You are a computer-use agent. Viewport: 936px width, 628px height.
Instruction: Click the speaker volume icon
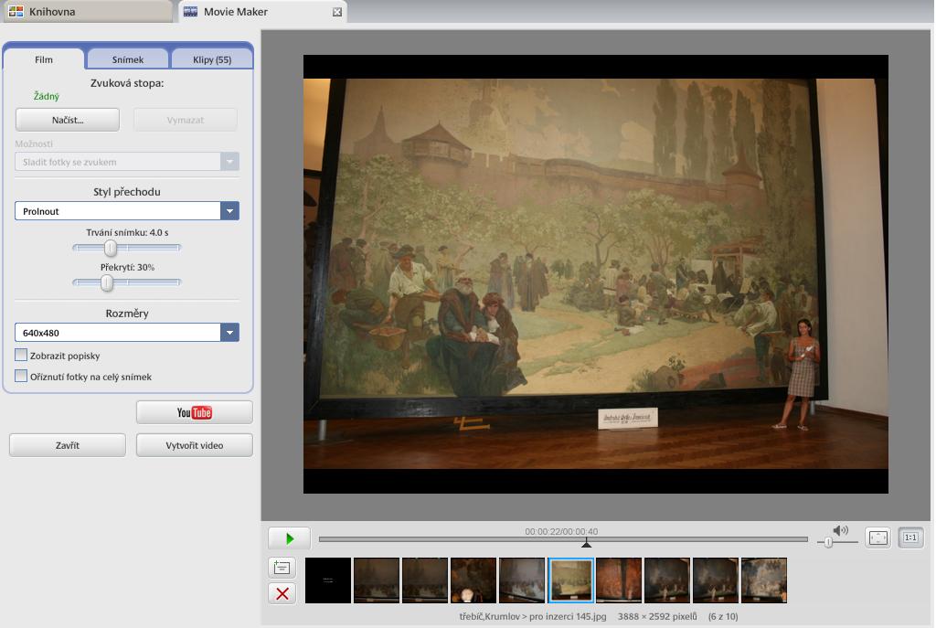[841, 530]
